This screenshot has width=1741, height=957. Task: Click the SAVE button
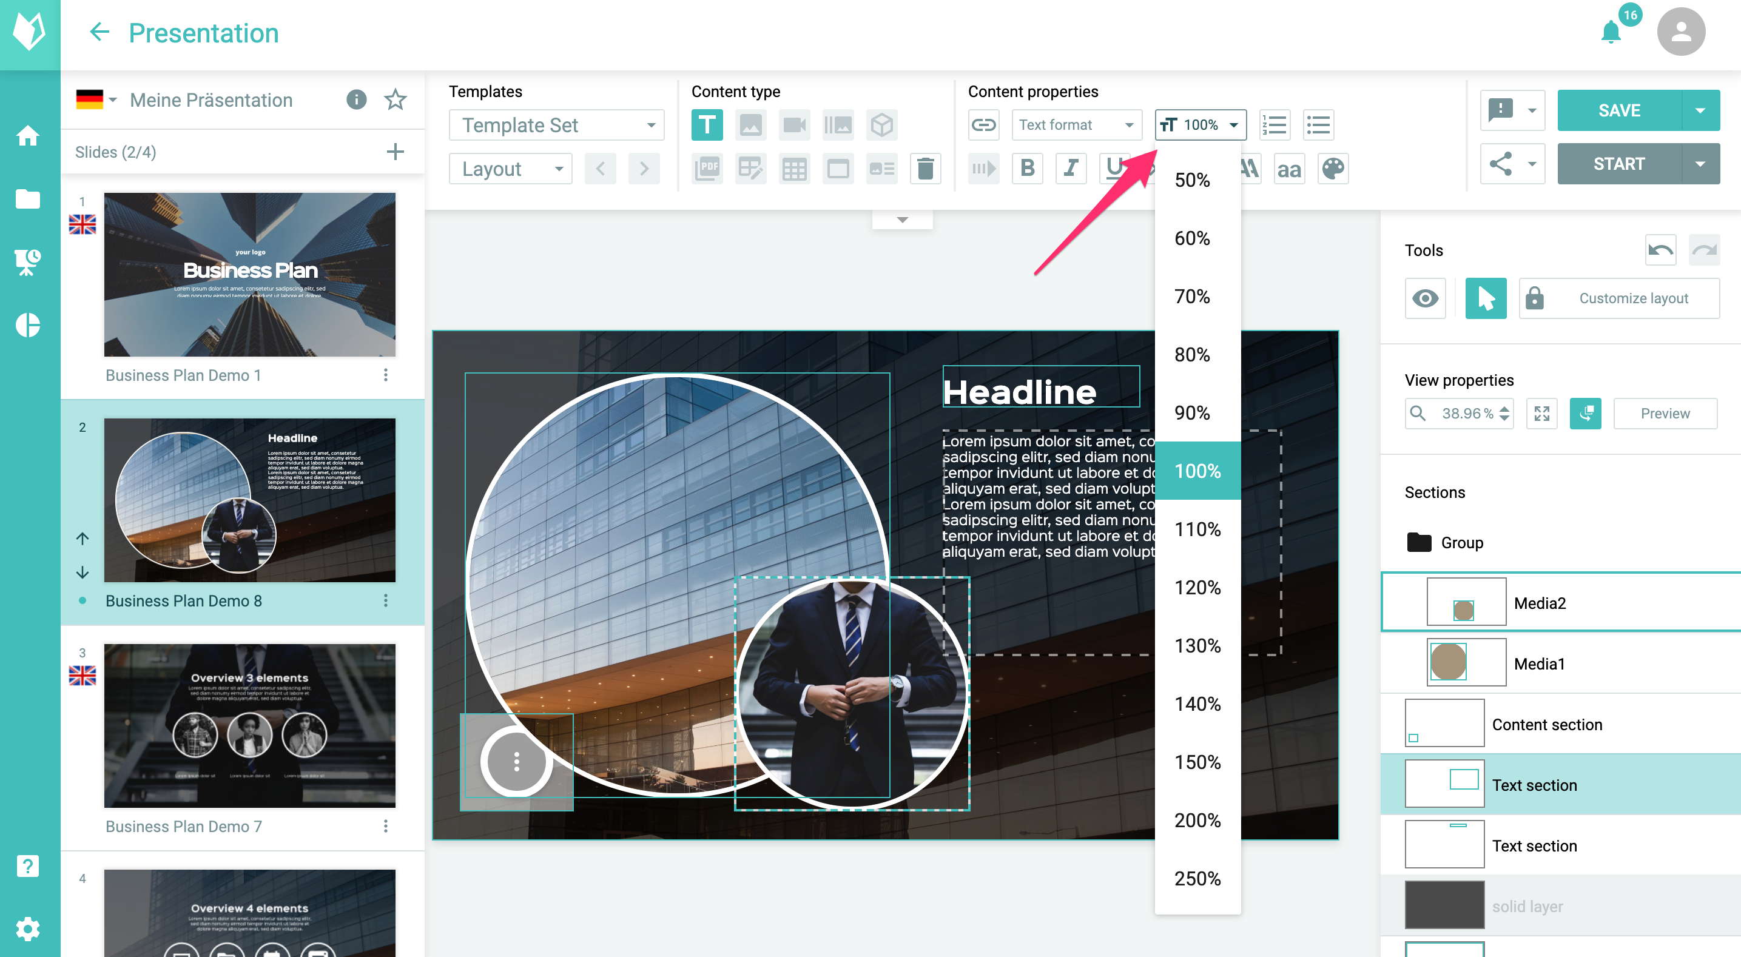1618,110
